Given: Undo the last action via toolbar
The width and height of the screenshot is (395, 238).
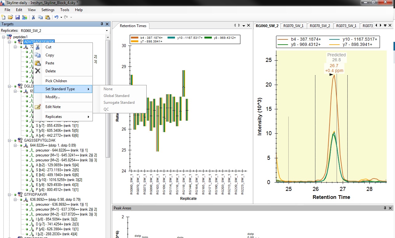Looking at the screenshot, I should click(x=56, y=17).
